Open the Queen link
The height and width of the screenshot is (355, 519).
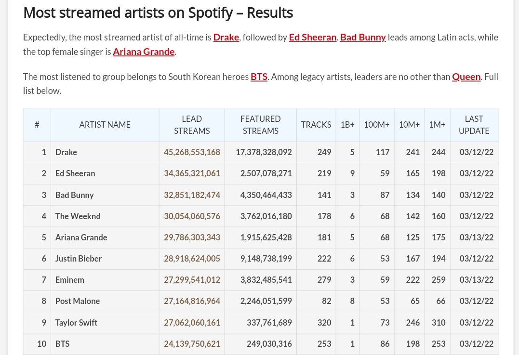[x=466, y=77]
